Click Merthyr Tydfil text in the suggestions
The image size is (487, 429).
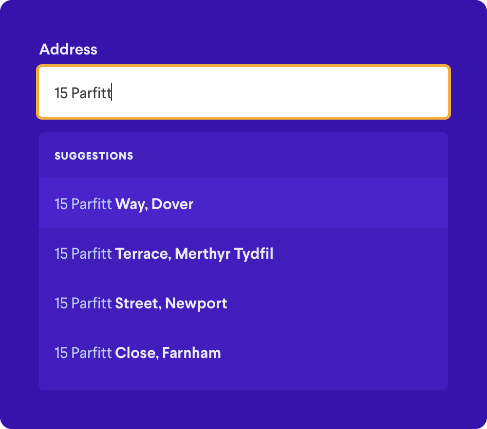[224, 254]
